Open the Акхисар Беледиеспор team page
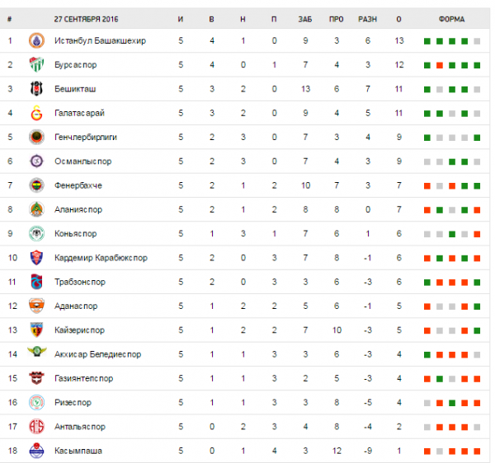Screen dimensions: 495x463 pos(97,354)
